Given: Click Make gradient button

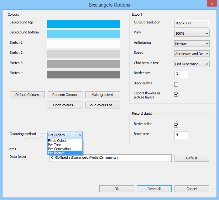Looking at the screenshot, I should coord(102,95).
